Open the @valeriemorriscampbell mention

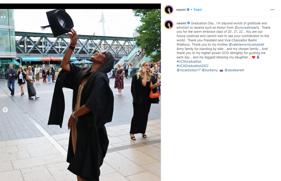(x=246, y=44)
